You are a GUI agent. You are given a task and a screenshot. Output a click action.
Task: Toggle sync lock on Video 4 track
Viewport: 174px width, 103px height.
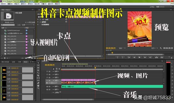pos(49,71)
